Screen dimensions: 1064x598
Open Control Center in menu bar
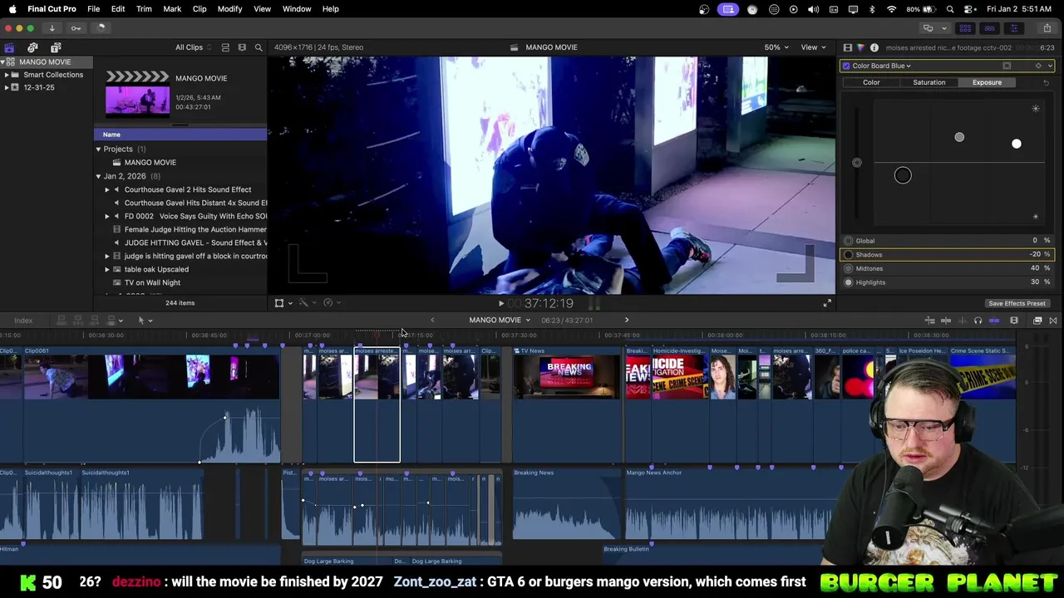pyautogui.click(x=968, y=8)
